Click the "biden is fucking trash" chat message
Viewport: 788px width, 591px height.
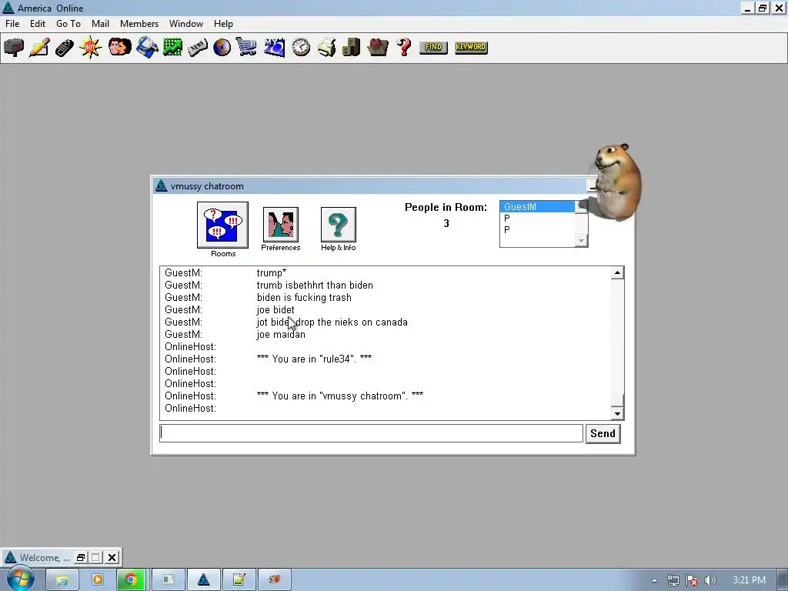click(x=304, y=298)
